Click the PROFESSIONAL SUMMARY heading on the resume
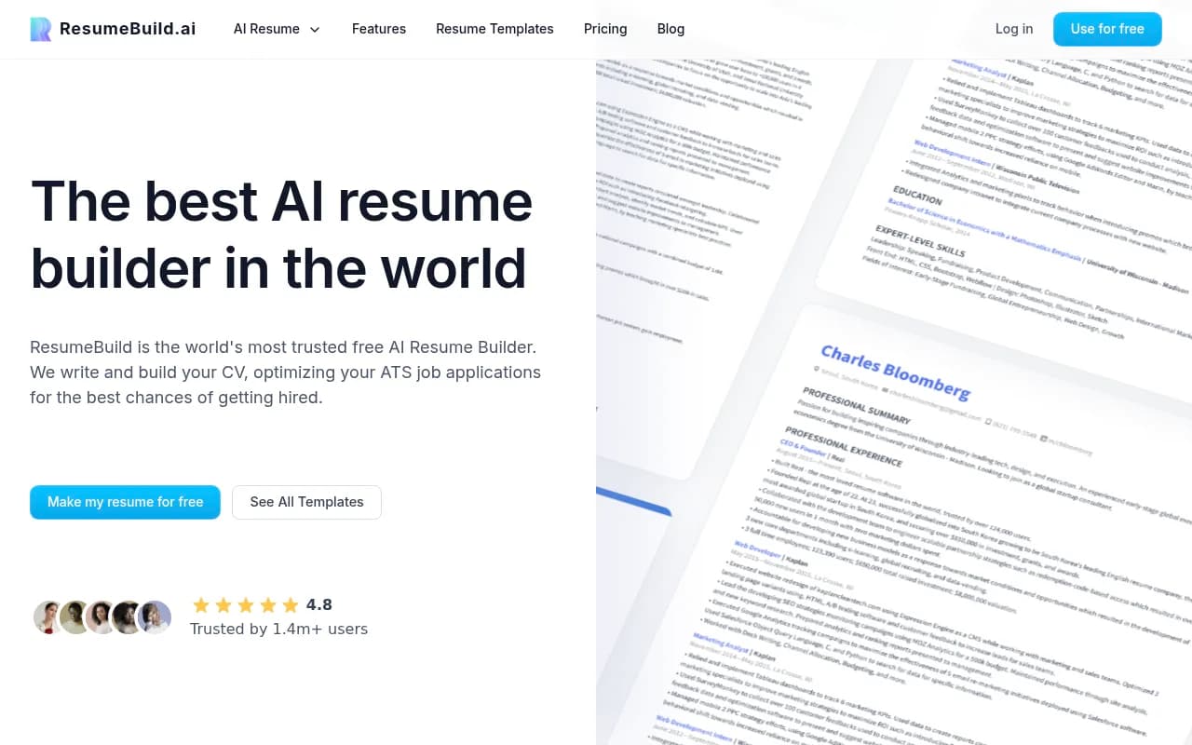Viewport: 1192px width, 745px height. click(x=856, y=406)
